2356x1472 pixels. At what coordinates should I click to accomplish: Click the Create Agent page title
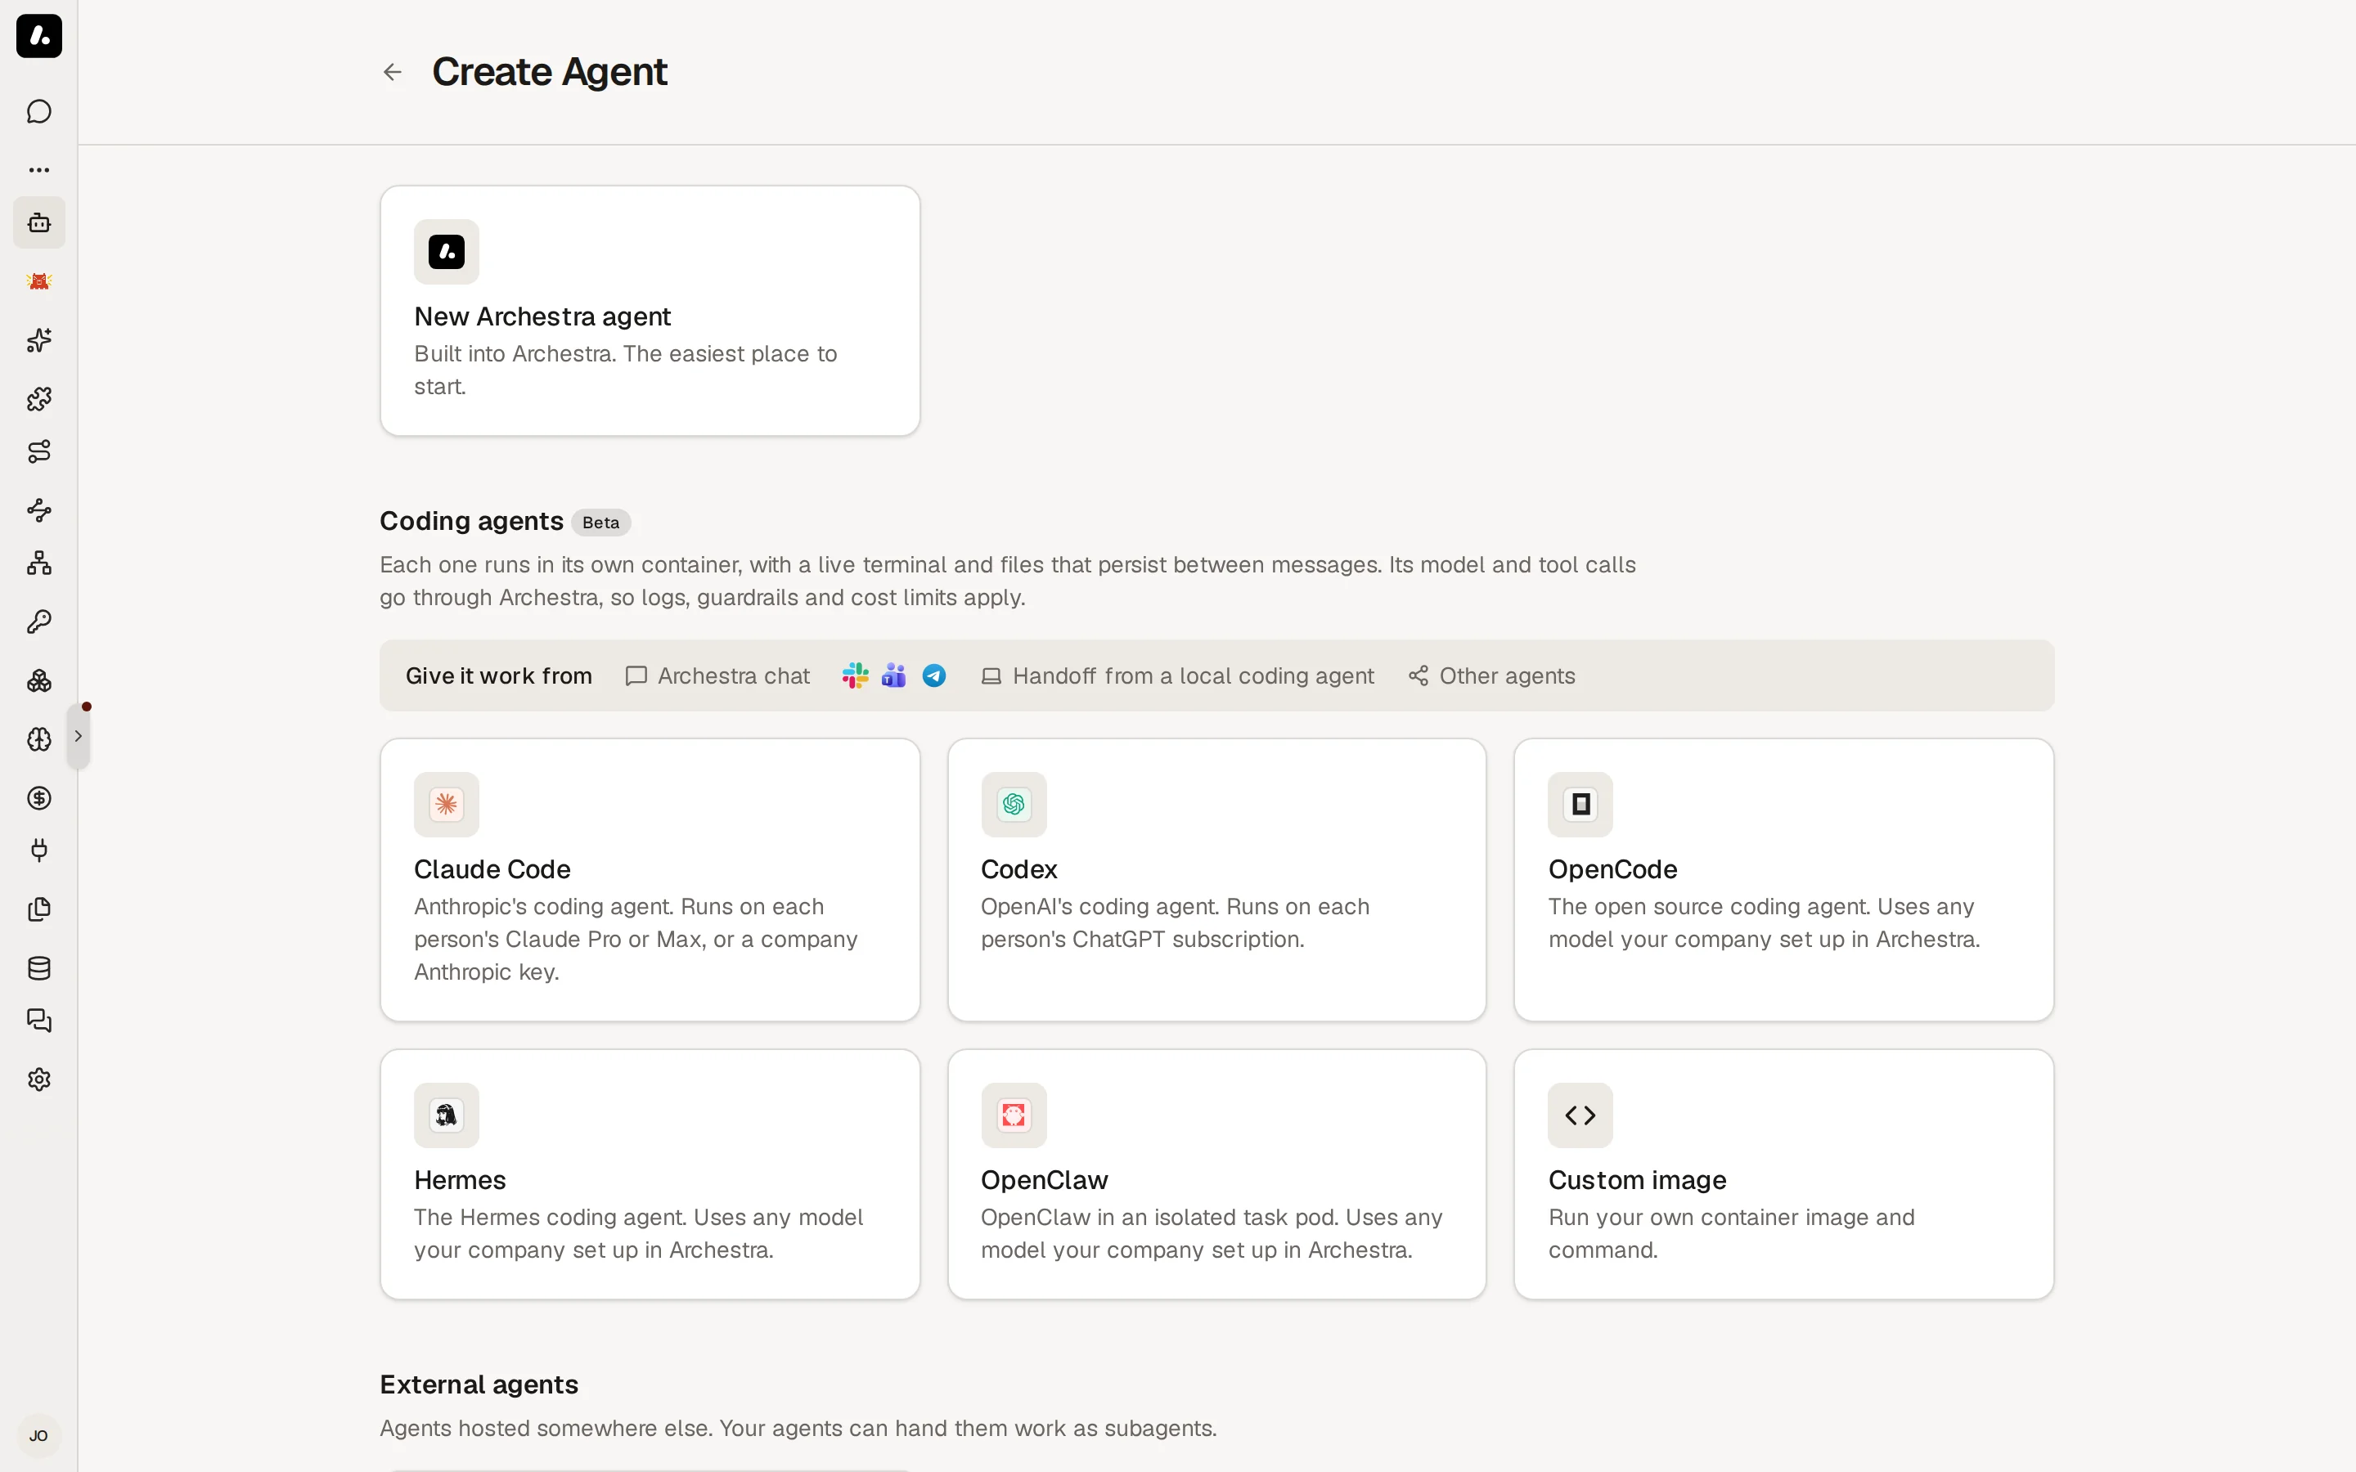(x=550, y=72)
